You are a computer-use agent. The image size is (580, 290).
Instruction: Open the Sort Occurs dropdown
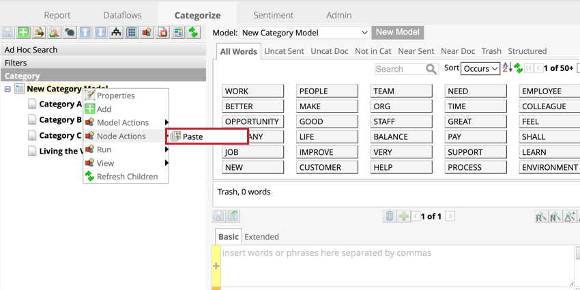pyautogui.click(x=480, y=69)
